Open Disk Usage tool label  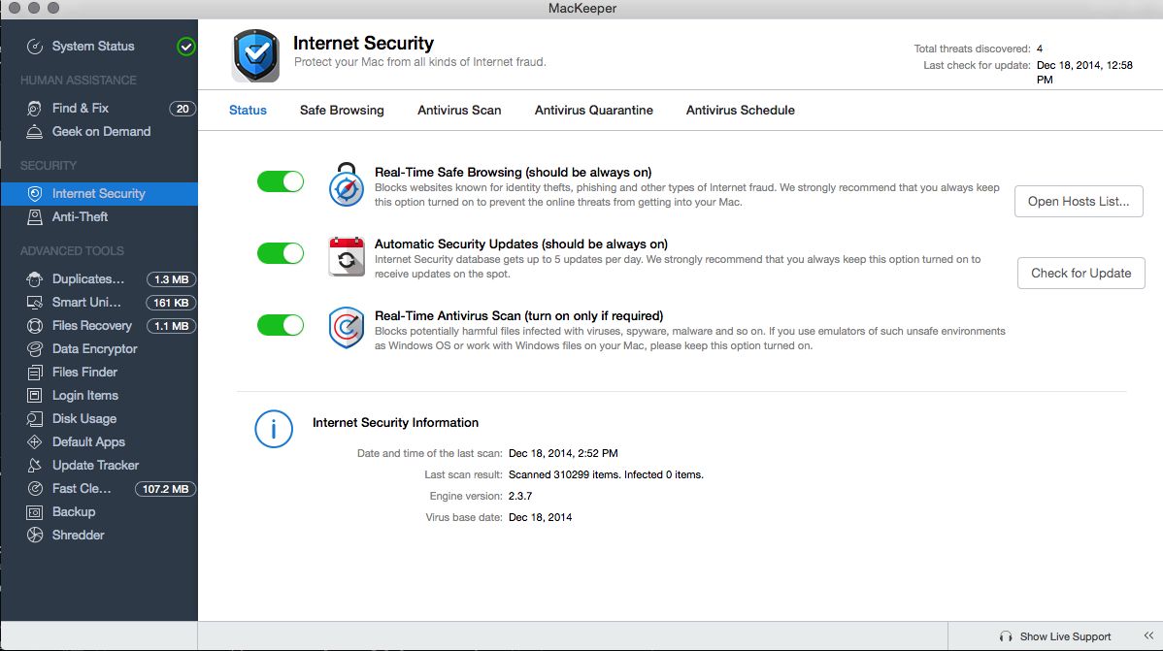(83, 419)
